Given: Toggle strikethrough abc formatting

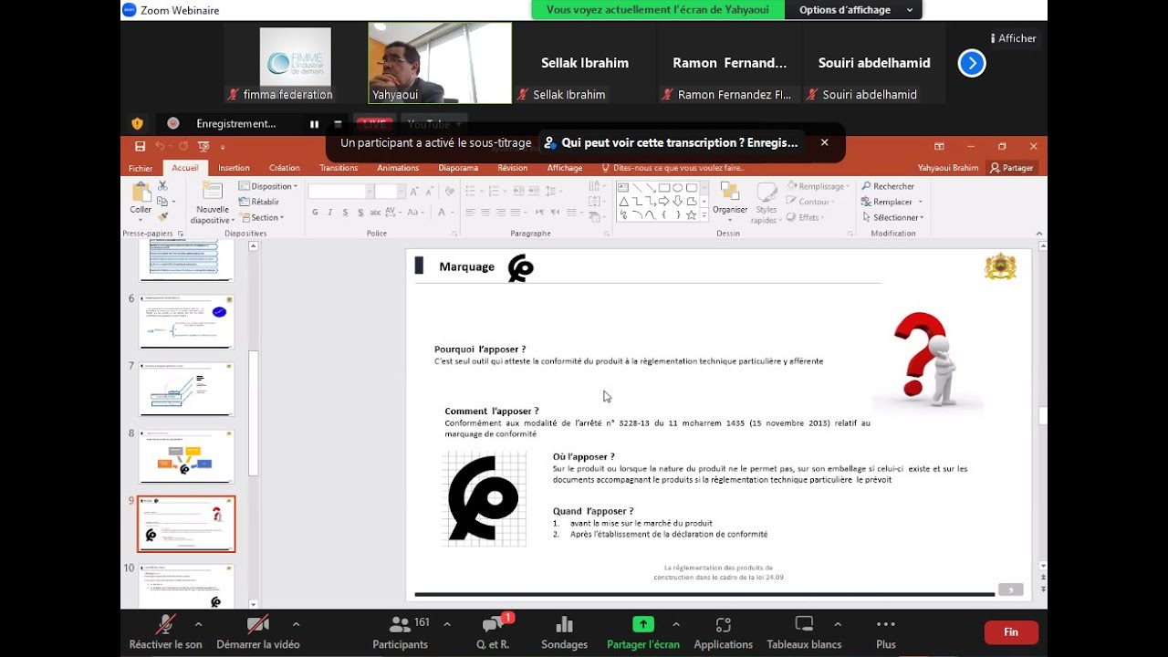Looking at the screenshot, I should (377, 213).
